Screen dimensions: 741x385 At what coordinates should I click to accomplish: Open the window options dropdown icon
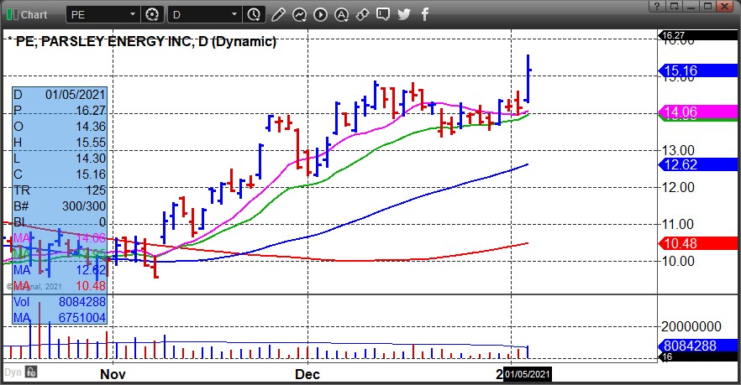click(674, 6)
